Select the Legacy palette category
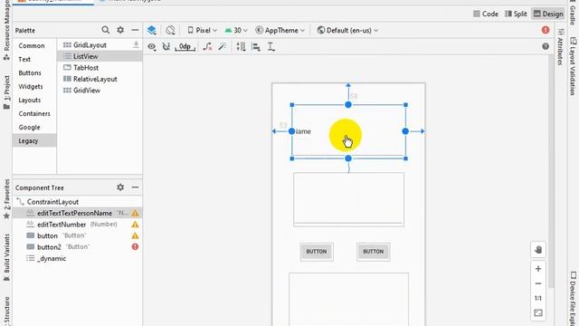 [x=34, y=141]
